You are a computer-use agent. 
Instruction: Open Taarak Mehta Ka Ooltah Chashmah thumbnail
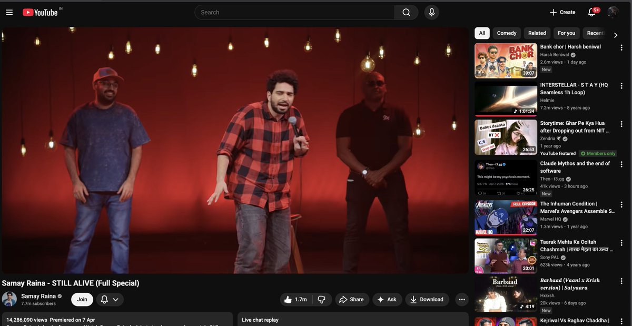(x=506, y=256)
